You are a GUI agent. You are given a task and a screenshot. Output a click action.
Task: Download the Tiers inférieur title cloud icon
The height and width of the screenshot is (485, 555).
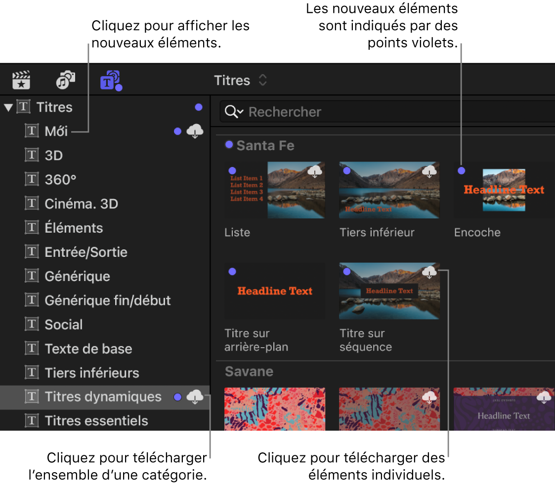(x=429, y=171)
